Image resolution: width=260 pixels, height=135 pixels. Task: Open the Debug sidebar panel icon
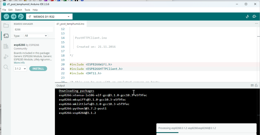(x=6, y=57)
